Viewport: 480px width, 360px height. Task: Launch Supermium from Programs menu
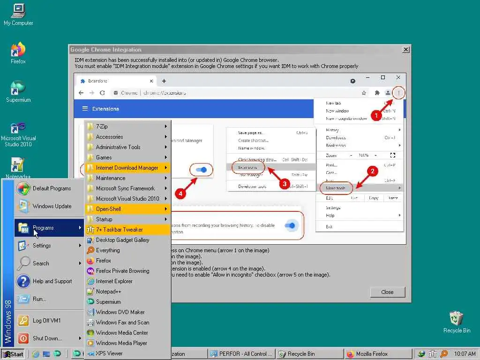pyautogui.click(x=127, y=302)
